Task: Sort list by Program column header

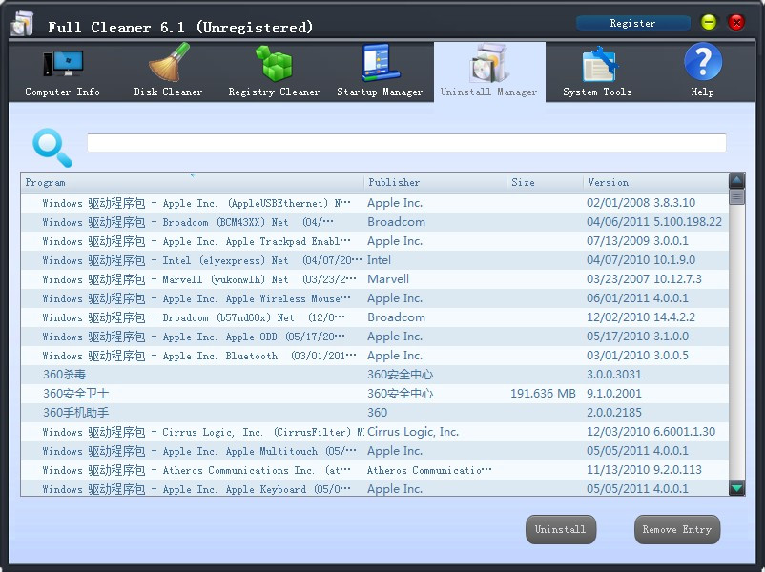Action: (192, 182)
